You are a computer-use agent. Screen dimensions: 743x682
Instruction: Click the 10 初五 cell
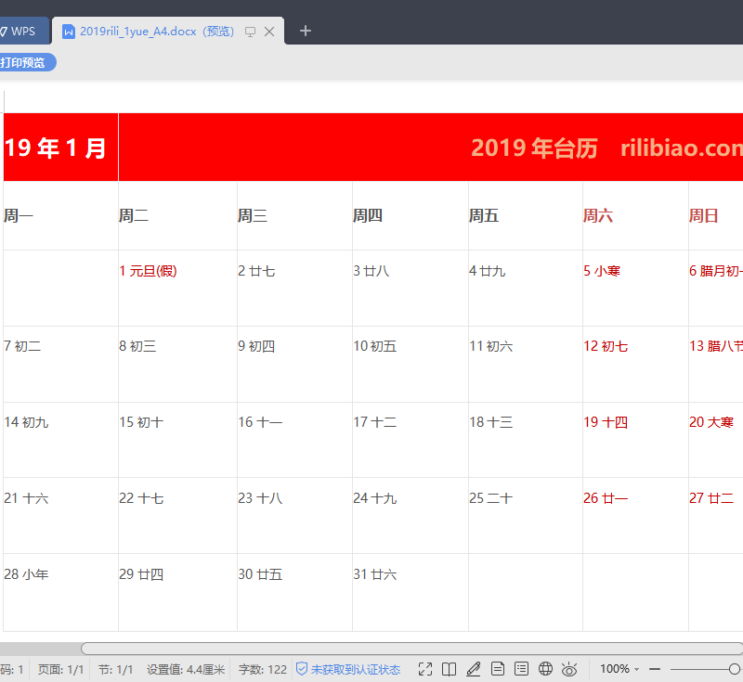(x=411, y=364)
